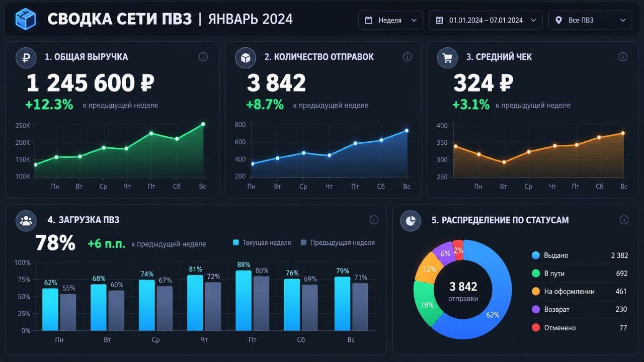Click the calendar icon in date range selector

439,20
